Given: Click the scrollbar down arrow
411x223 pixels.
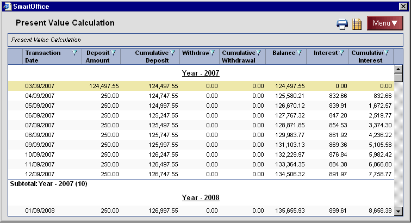Looking at the screenshot, I should click(x=398, y=212).
